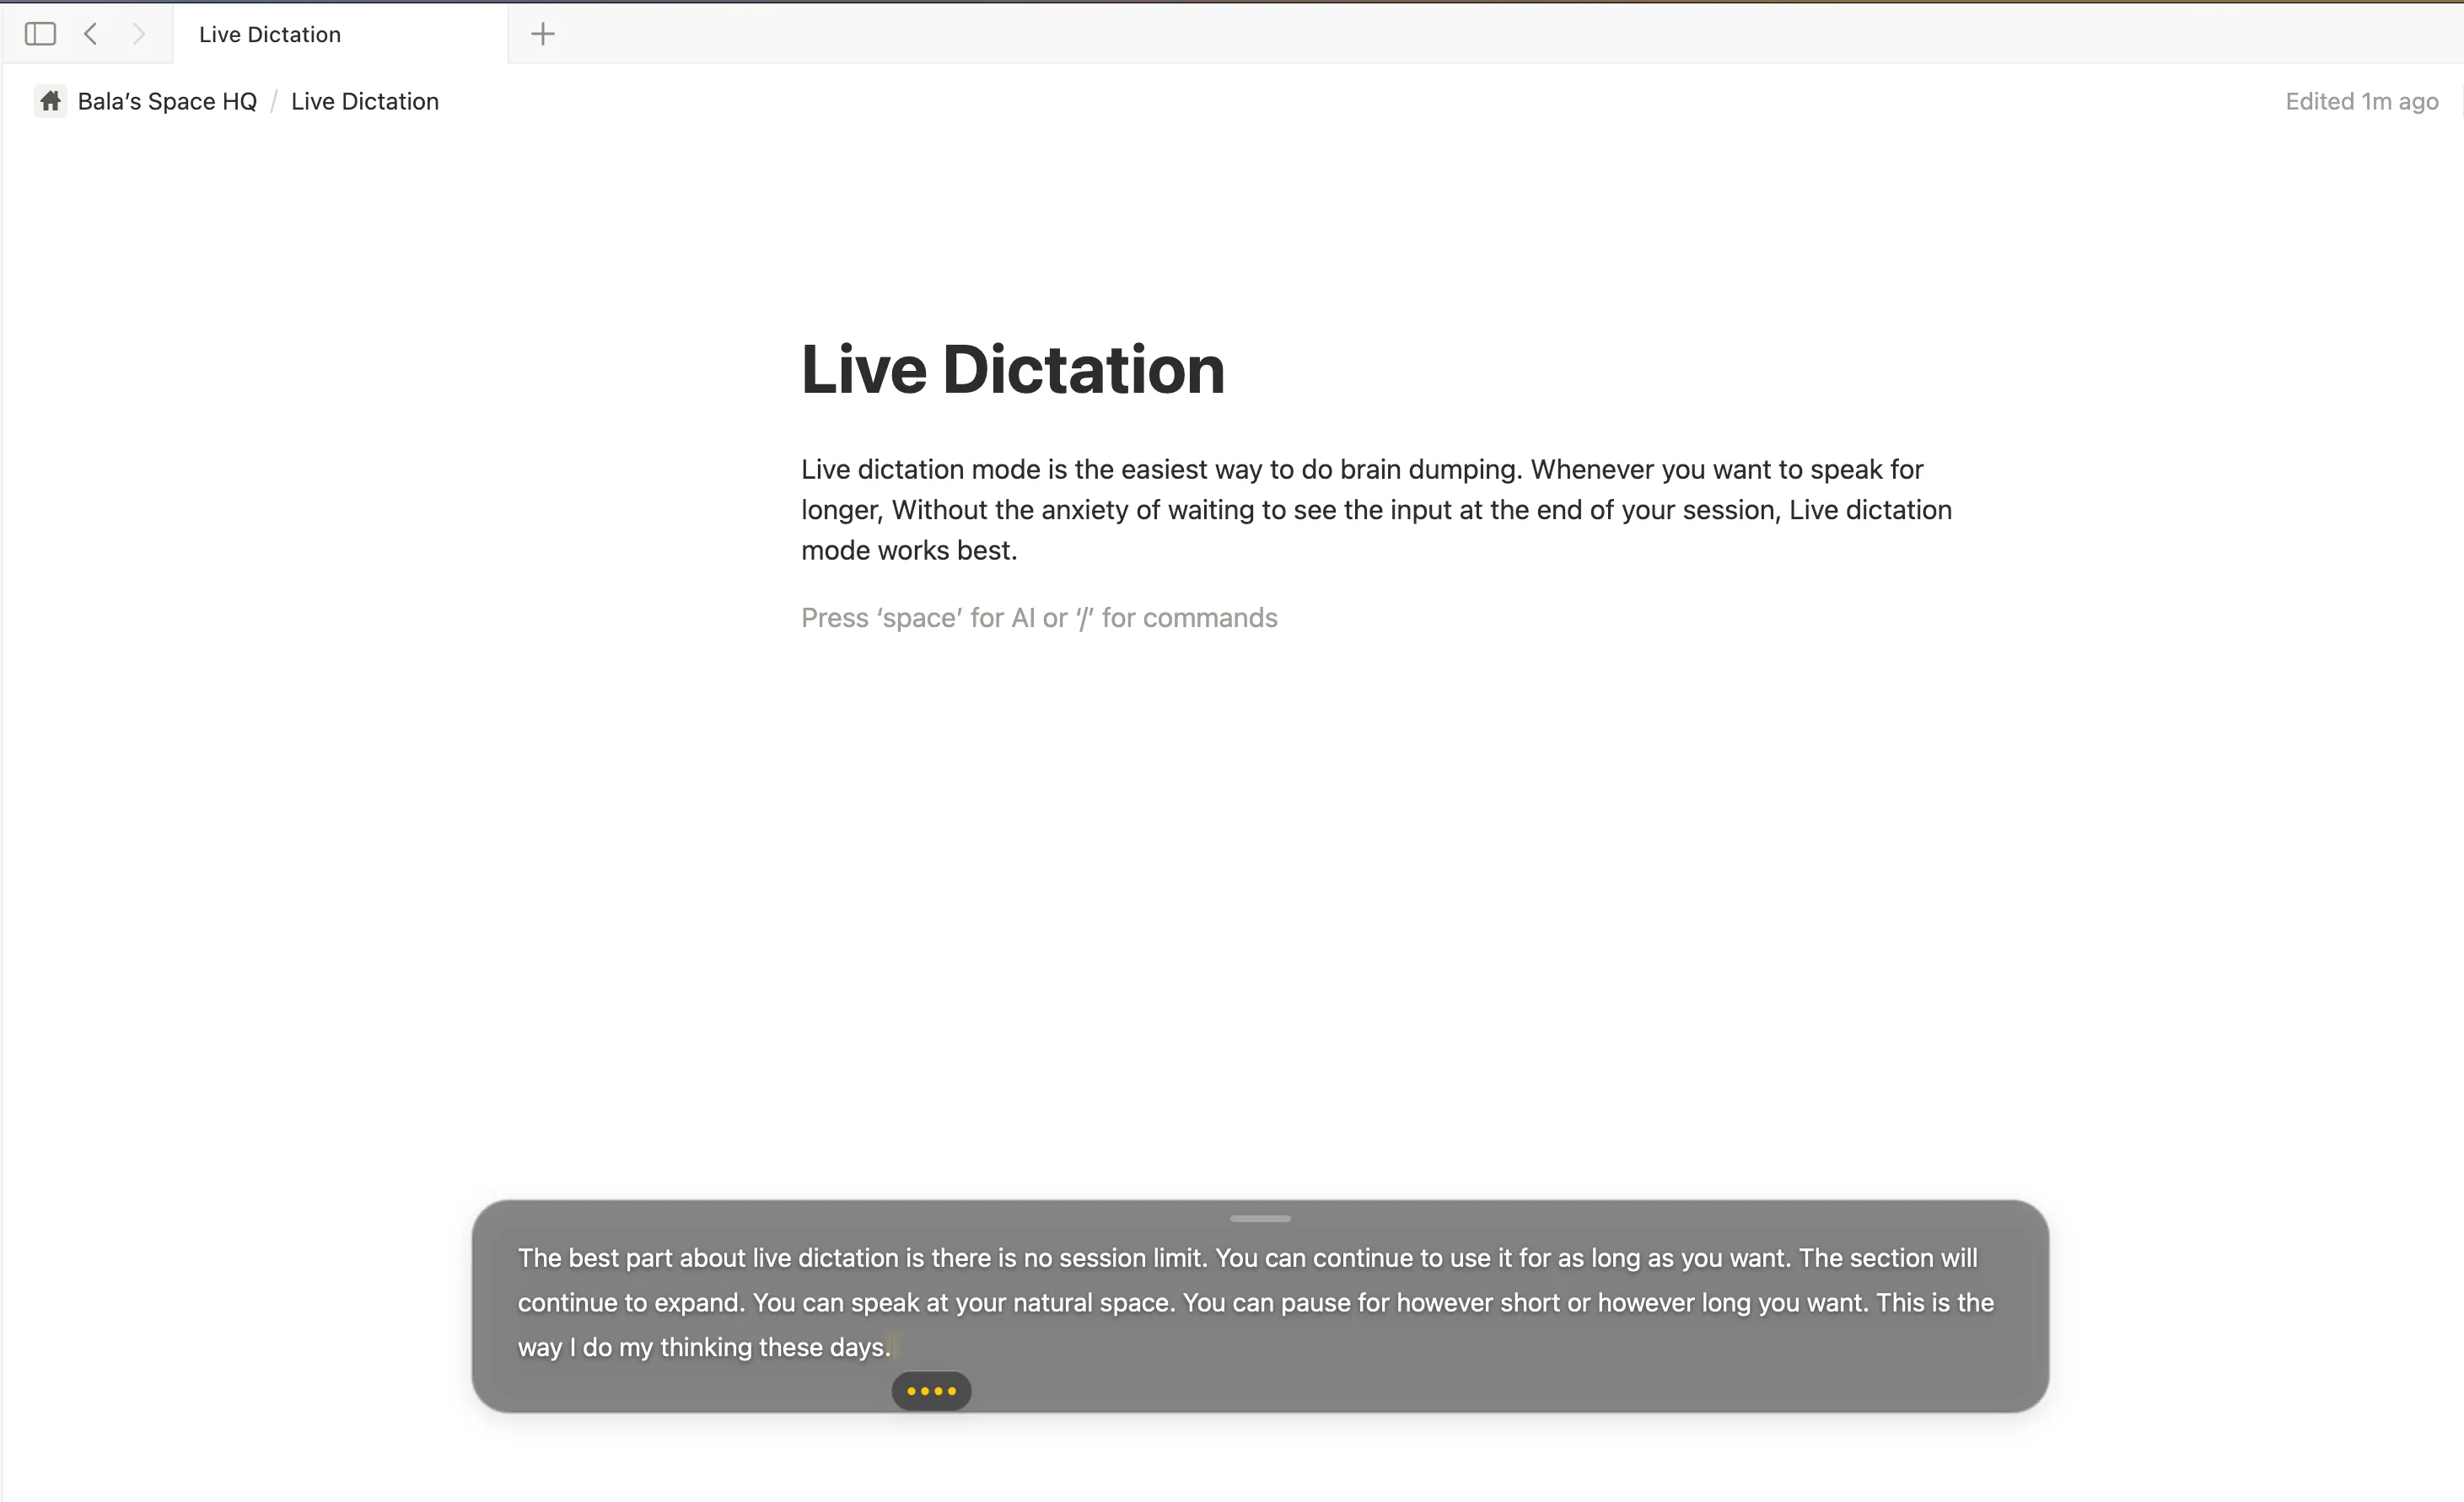Image resolution: width=2464 pixels, height=1502 pixels.
Task: Click the Live Dictation page title
Action: (1012, 368)
